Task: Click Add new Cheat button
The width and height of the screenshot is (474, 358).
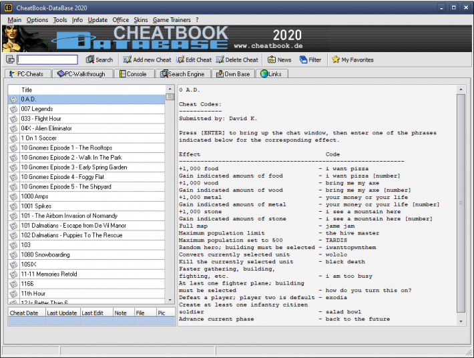Action: click(147, 60)
